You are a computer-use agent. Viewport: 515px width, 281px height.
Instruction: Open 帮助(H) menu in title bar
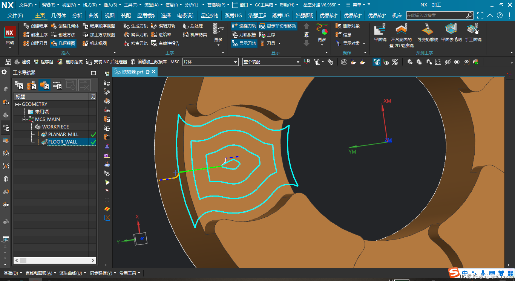pos(287,5)
